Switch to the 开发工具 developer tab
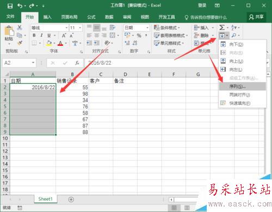This screenshot has height=212, width=272. 166,17
